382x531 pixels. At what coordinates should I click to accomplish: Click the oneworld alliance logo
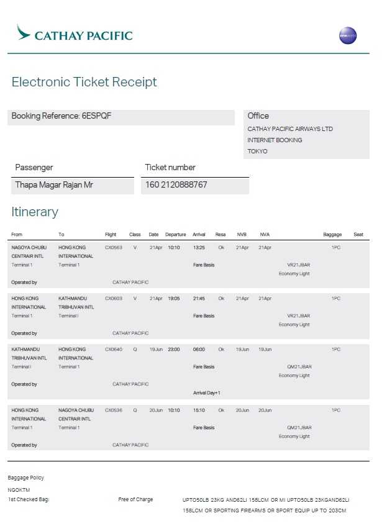point(348,35)
